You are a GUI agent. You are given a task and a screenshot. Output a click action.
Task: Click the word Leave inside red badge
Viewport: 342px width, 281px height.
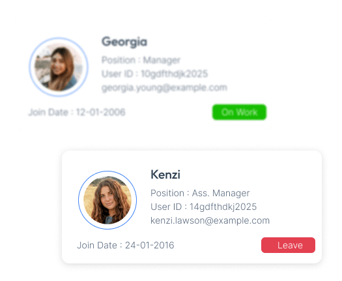point(290,245)
